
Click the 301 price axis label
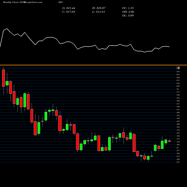(x=178, y=145)
